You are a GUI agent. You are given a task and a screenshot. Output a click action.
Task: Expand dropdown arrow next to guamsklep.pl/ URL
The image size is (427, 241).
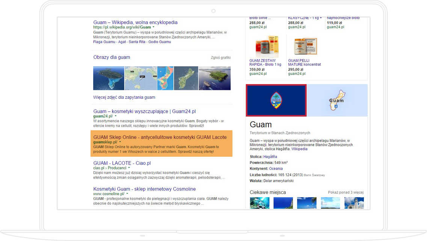[x=120, y=142]
